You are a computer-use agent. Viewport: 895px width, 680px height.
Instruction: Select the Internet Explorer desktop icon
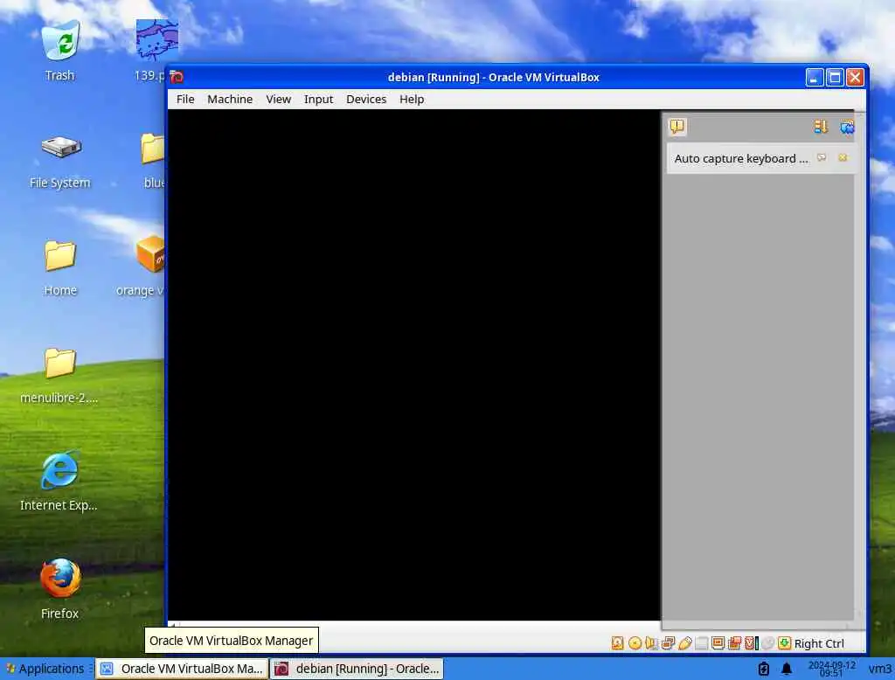coord(59,482)
